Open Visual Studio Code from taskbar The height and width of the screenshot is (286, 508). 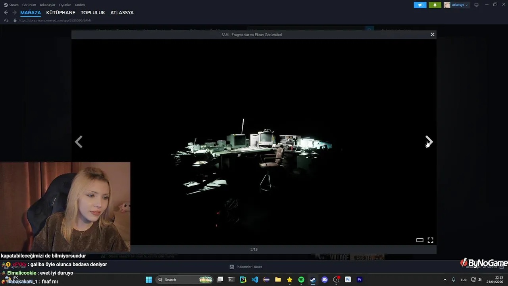click(255, 280)
